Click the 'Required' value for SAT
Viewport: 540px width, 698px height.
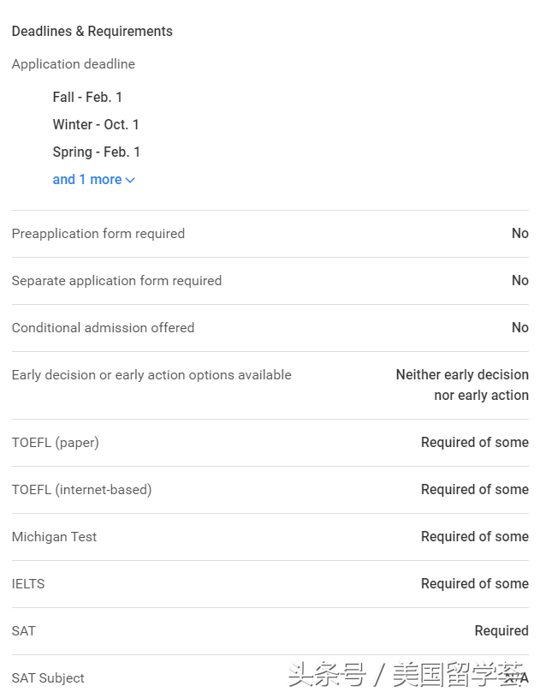(501, 631)
